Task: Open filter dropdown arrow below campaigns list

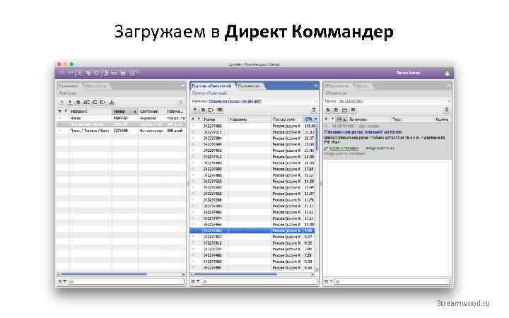Action: pyautogui.click(x=64, y=281)
